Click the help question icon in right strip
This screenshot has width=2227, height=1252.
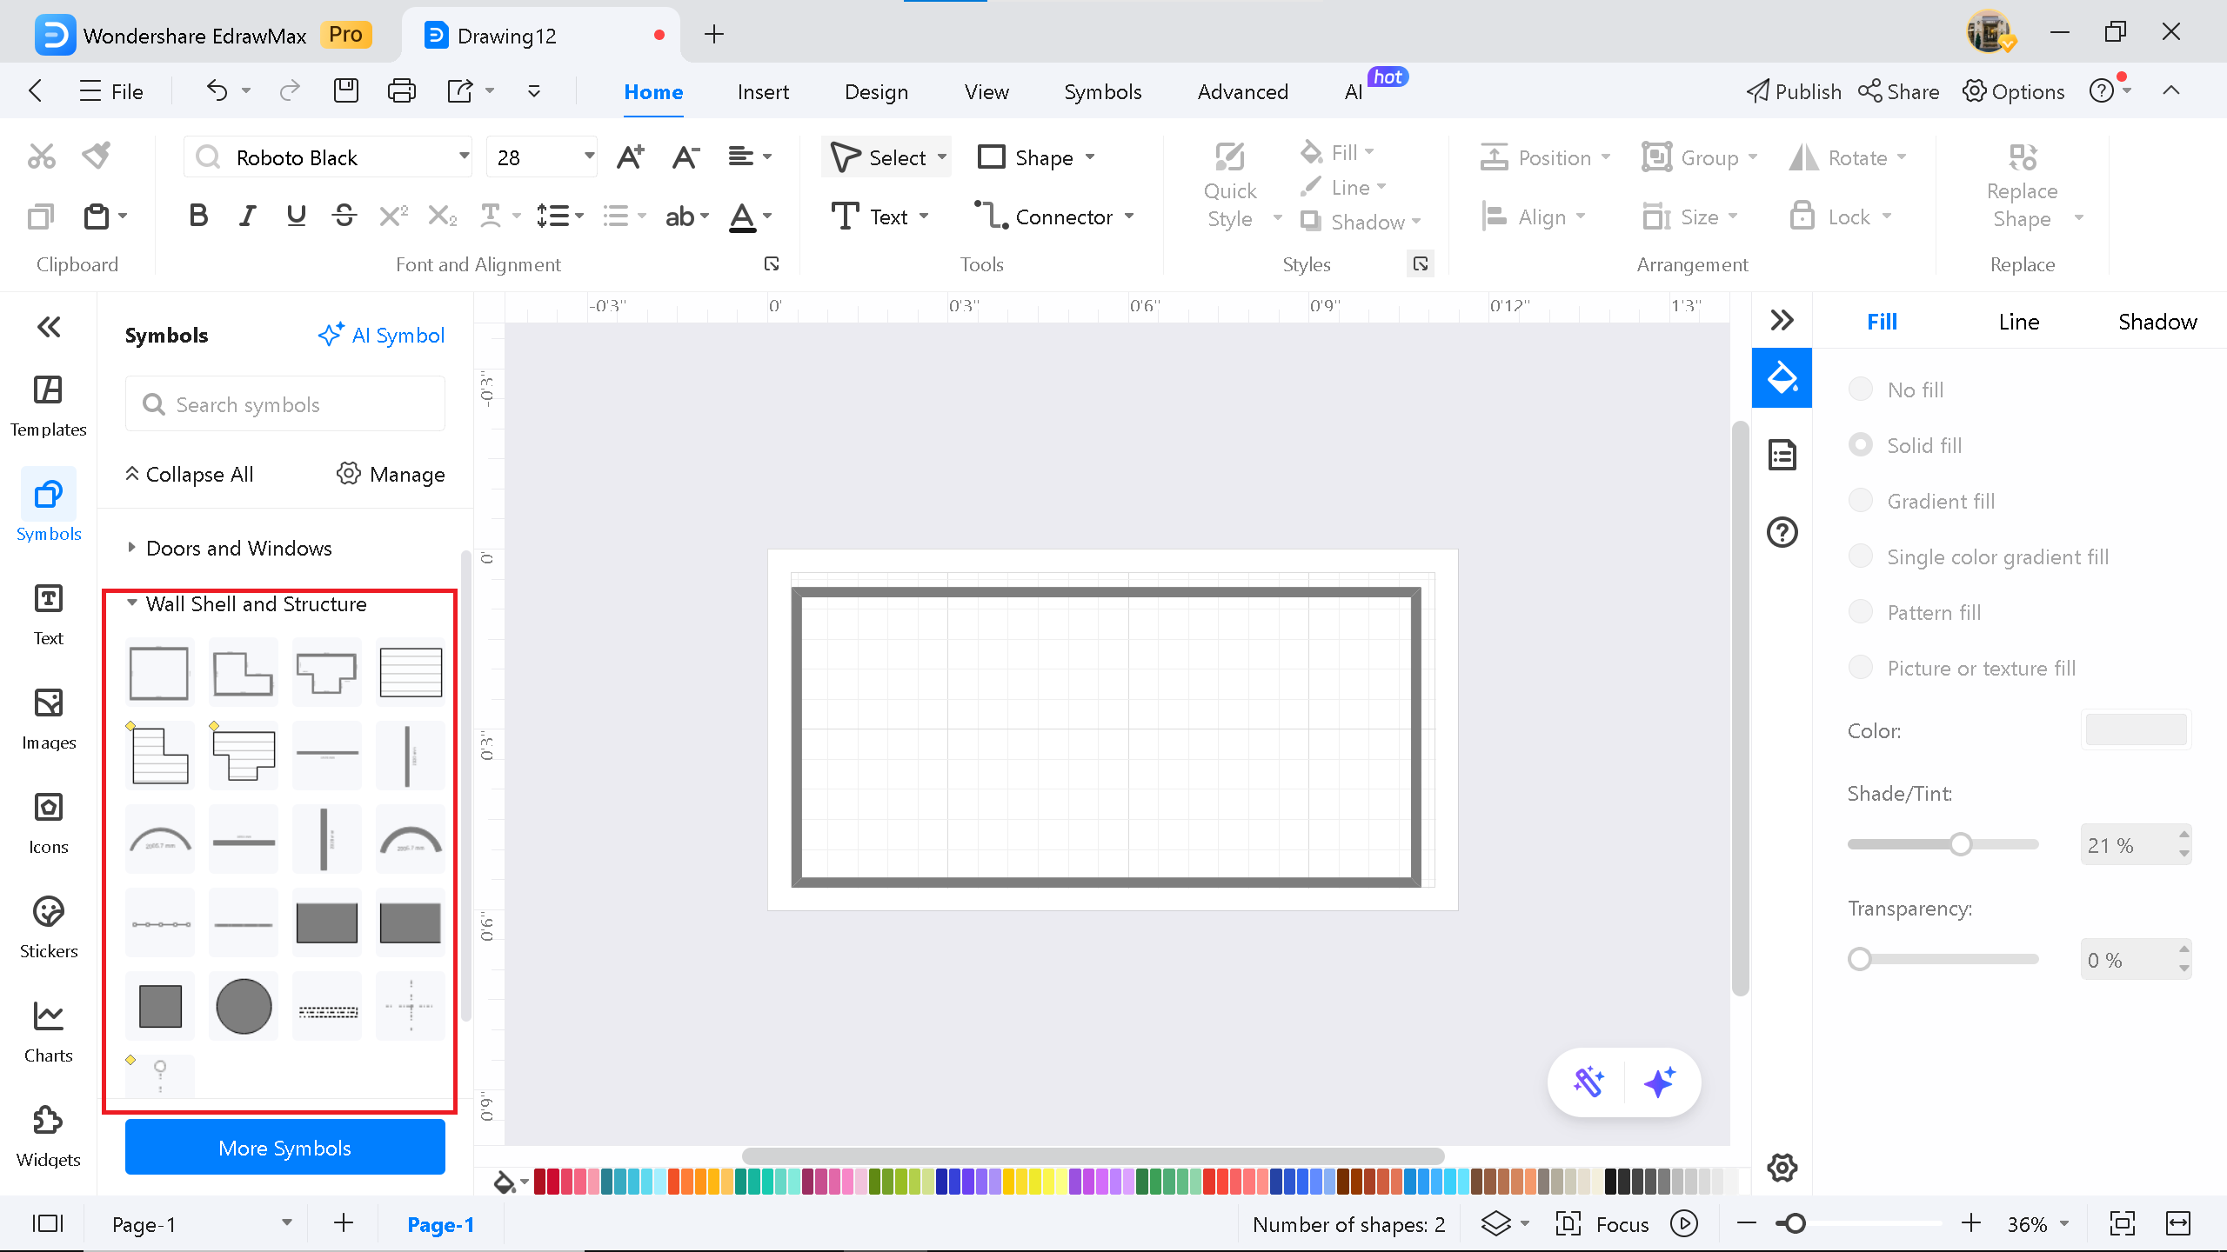(x=1782, y=532)
